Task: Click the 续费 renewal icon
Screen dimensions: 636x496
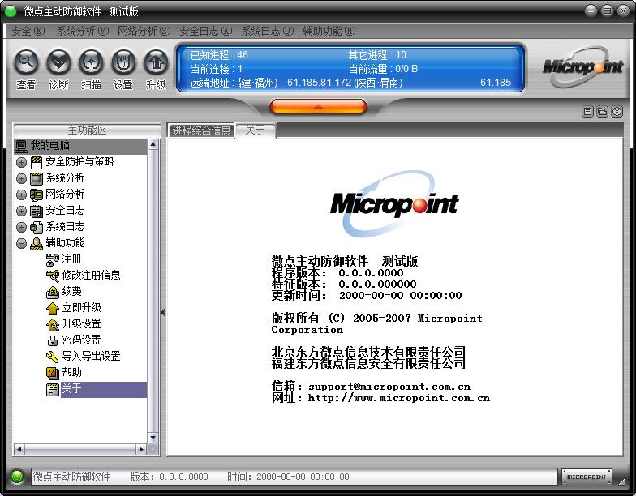Action: pyautogui.click(x=53, y=292)
